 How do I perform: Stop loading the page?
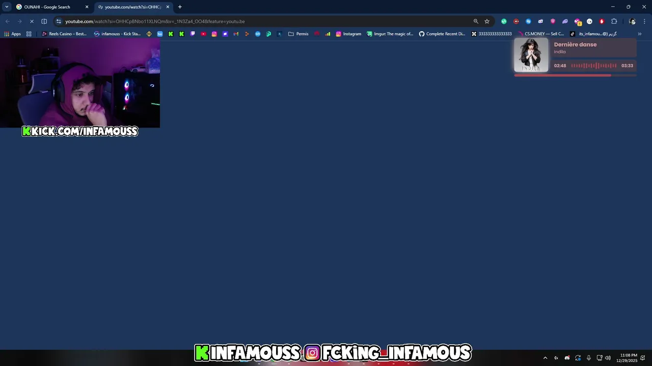(x=32, y=21)
